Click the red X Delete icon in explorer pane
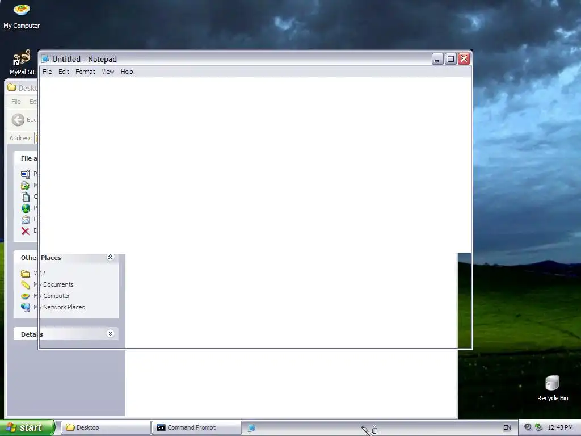 (x=25, y=231)
